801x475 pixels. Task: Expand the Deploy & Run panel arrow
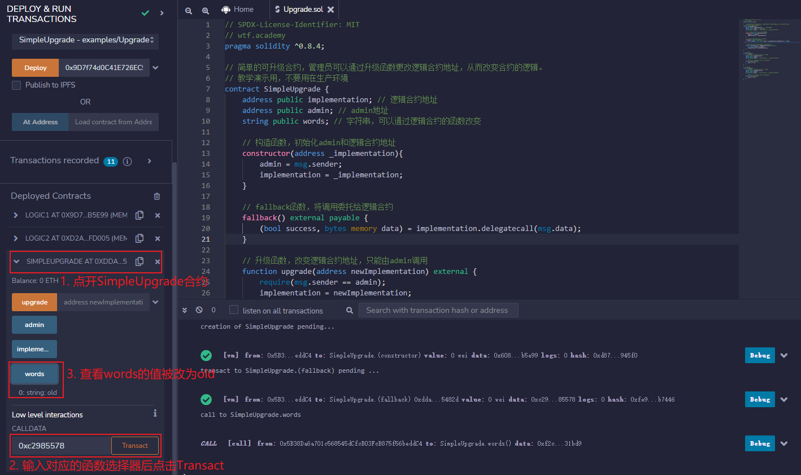tap(162, 13)
